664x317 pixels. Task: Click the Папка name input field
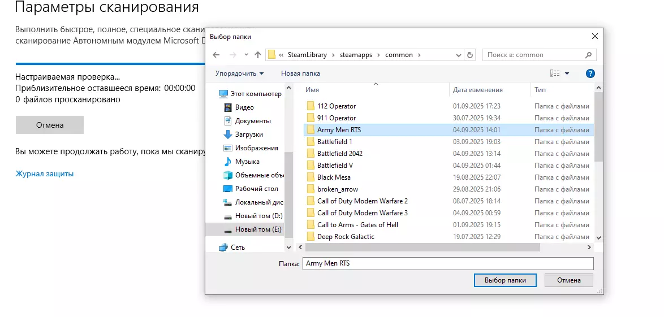tap(448, 263)
